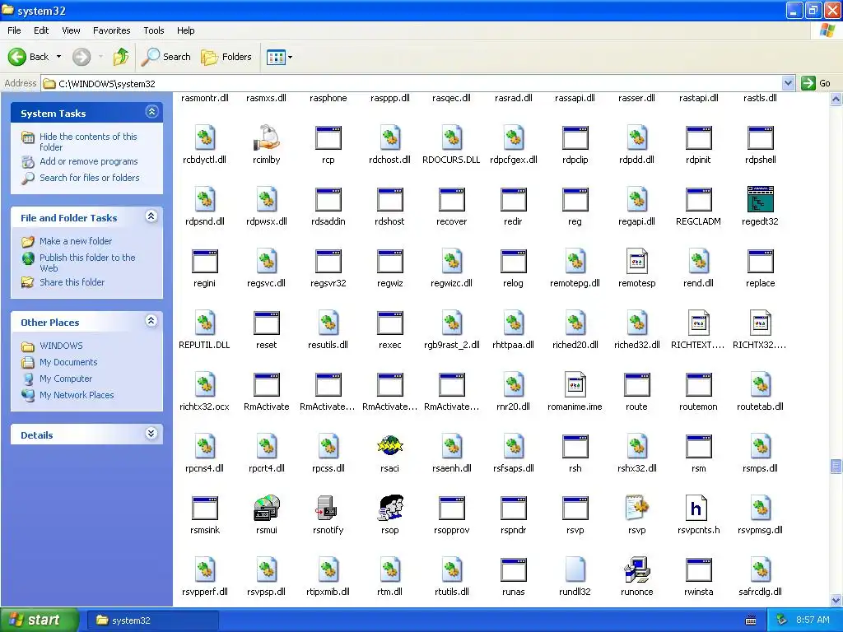Click the system tray notification icon
The image size is (843, 632).
[782, 620]
